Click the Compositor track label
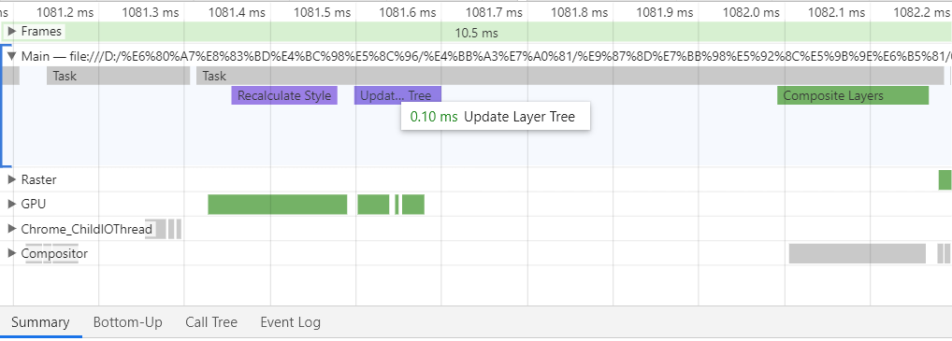This screenshot has height=341, width=952. pos(54,253)
